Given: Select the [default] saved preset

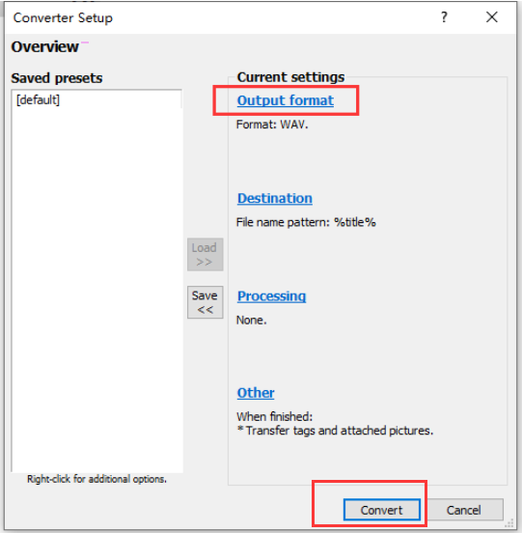Looking at the screenshot, I should [38, 100].
